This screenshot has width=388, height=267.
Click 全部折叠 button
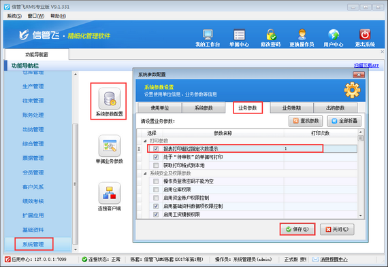[344, 121]
